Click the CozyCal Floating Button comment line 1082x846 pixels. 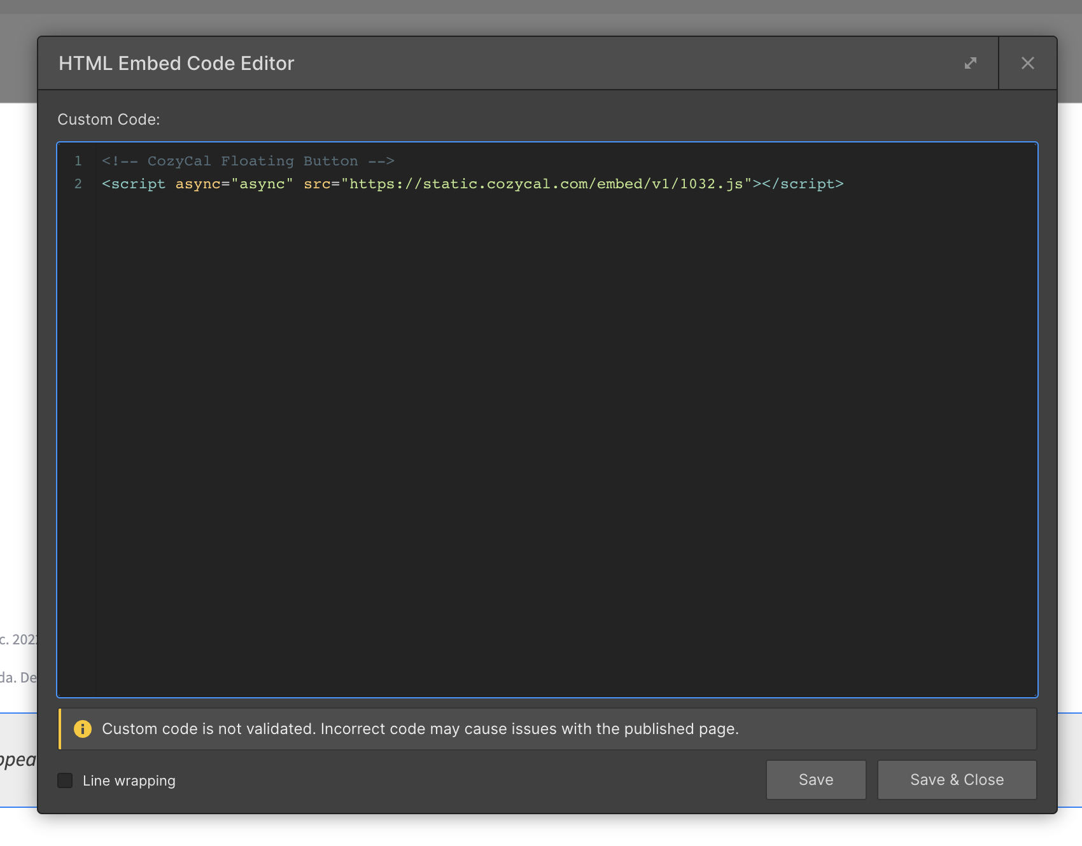(248, 161)
